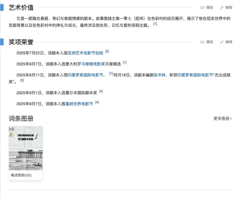Viewport: 238px width, 198px height.
Task: Click citation [1] after 罗马棱镜电影奖月度精选
Action: point(125,63)
